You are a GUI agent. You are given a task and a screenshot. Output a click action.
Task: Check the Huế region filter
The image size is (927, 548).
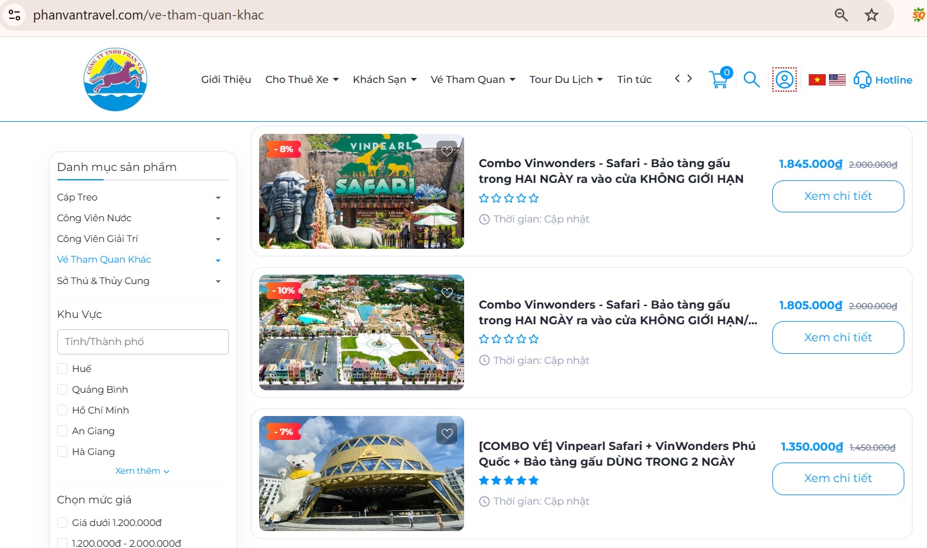click(62, 368)
